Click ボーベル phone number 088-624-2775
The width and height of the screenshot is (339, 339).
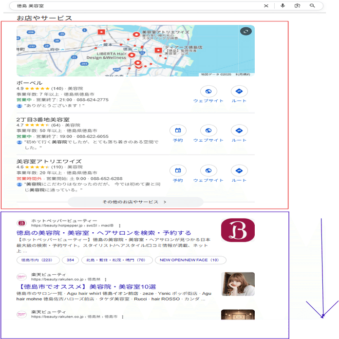coord(93,100)
